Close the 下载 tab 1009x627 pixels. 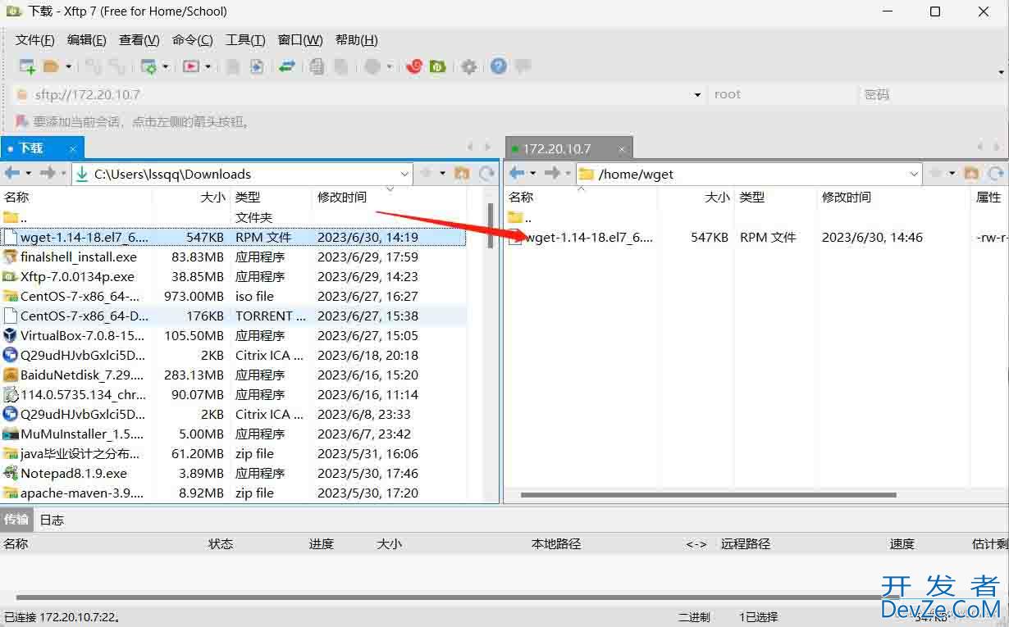tap(72, 148)
